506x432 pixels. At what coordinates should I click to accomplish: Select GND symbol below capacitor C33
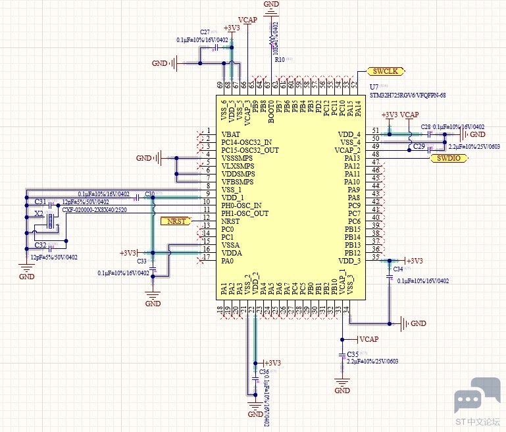pos(153,299)
